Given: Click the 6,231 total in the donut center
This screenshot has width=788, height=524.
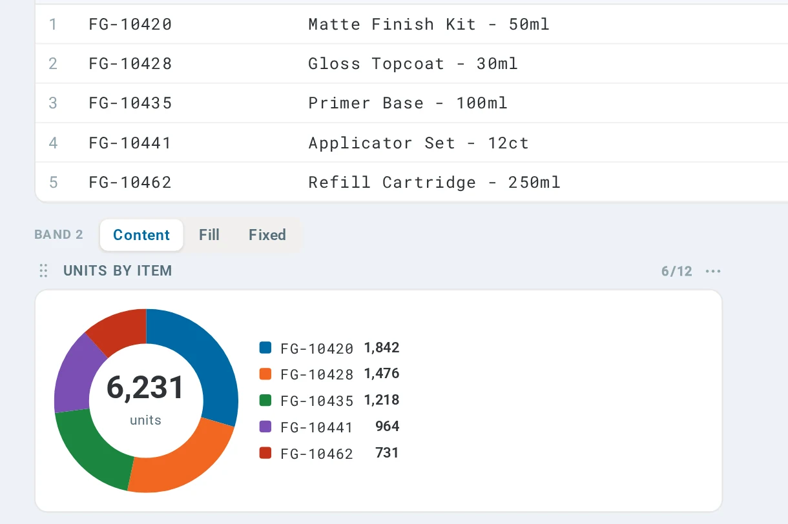Looking at the screenshot, I should point(145,388).
